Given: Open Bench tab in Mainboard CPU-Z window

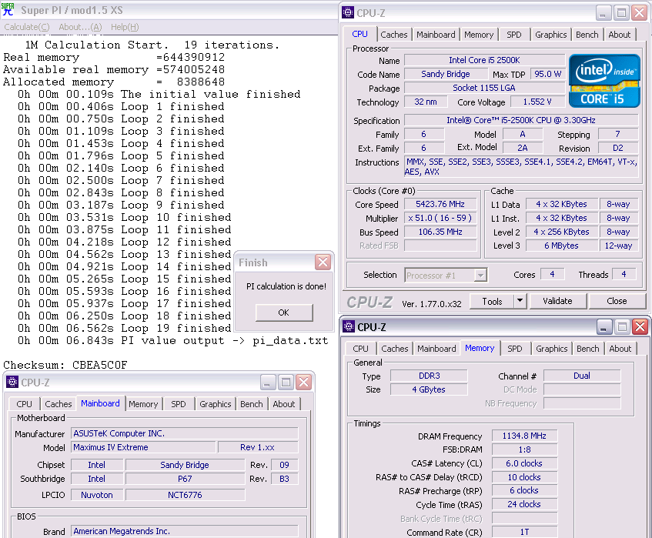Looking at the screenshot, I should click(251, 404).
